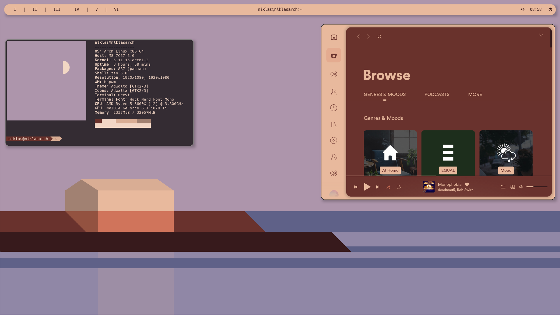Open the Albums disc icon

[x=334, y=141]
